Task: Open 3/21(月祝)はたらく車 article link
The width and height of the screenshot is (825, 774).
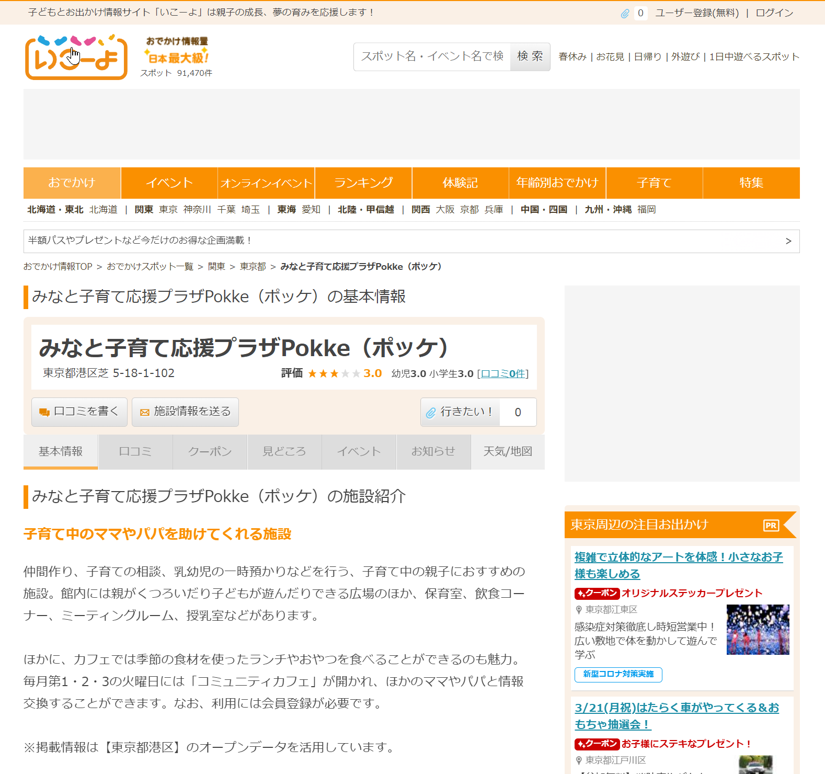Action: point(677,716)
